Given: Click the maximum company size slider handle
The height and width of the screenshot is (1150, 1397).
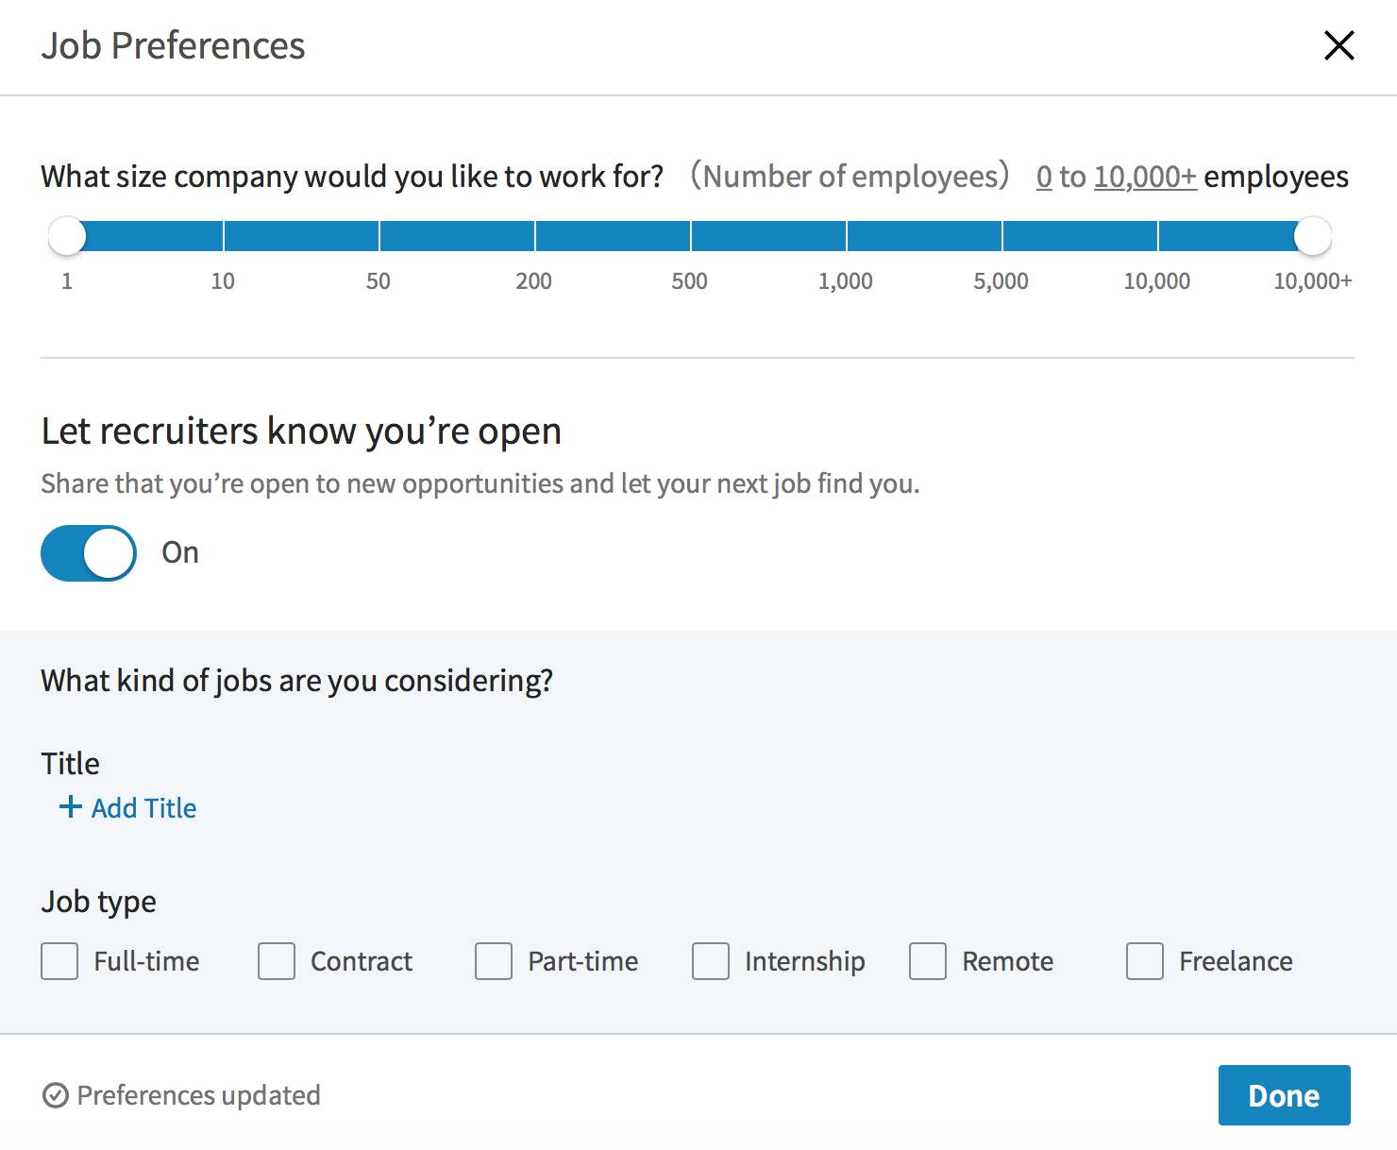Looking at the screenshot, I should (x=1312, y=236).
